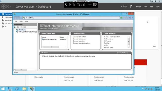
Task: Click right arrow of Recent connections scrollbar
Action: tap(66, 47)
